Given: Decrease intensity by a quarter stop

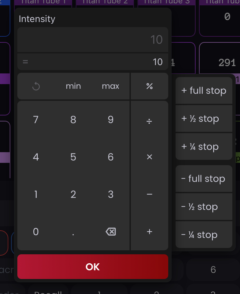Looking at the screenshot, I should click(x=204, y=235).
